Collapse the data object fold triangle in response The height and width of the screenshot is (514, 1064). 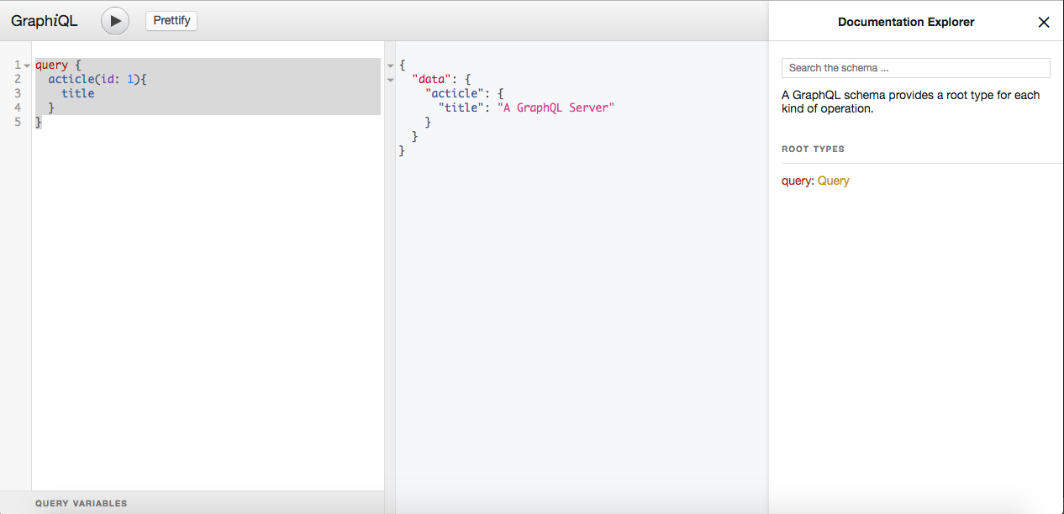[x=389, y=79]
